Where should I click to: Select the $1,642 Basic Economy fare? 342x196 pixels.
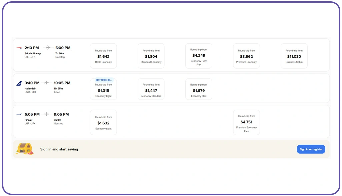103,56
